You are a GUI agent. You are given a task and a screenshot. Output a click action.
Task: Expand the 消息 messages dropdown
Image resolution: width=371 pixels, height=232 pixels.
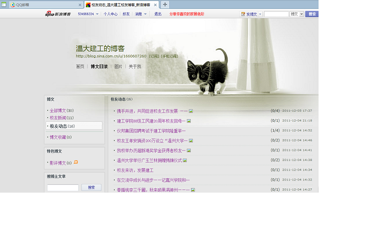pyautogui.click(x=145, y=14)
